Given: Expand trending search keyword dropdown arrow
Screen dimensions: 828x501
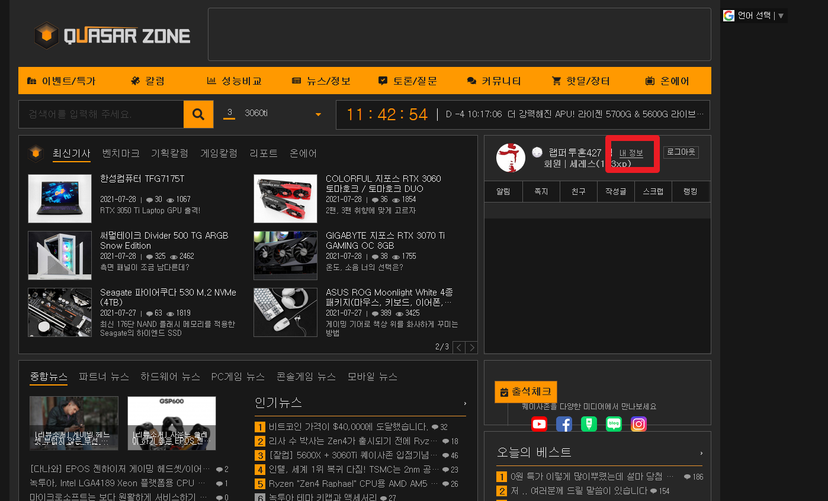Looking at the screenshot, I should (318, 114).
